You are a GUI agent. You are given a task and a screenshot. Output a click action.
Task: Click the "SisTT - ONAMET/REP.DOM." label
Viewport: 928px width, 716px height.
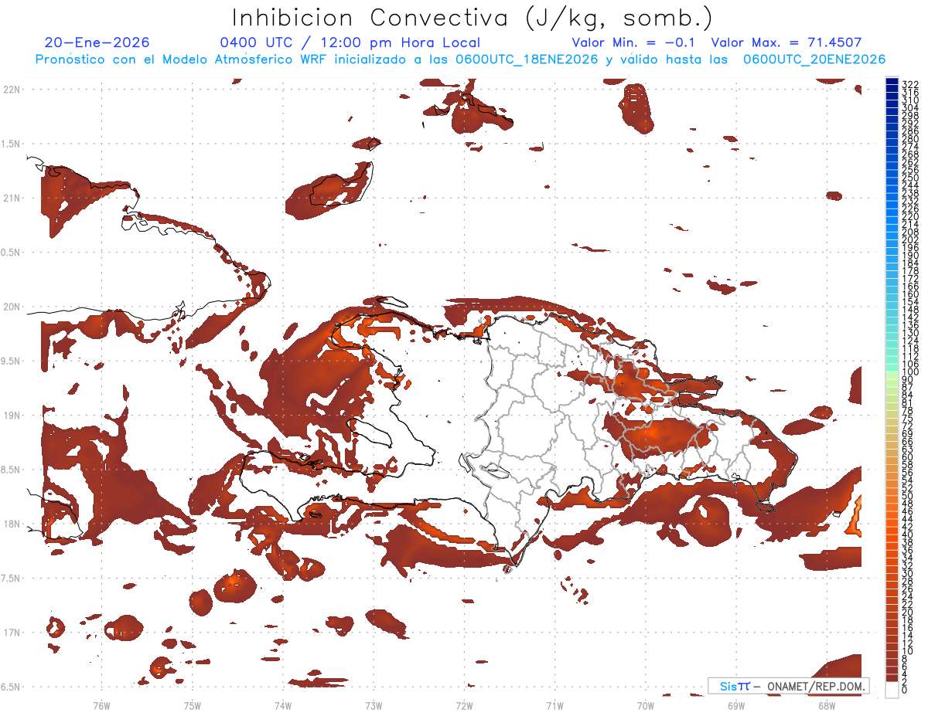(790, 686)
